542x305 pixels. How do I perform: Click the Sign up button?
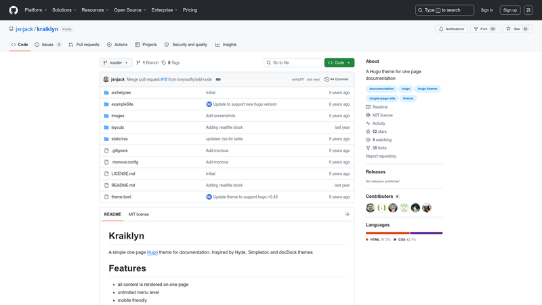click(x=510, y=10)
